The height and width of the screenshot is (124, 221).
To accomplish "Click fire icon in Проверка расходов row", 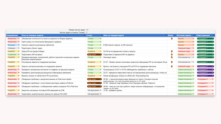I will (x=172, y=57).
